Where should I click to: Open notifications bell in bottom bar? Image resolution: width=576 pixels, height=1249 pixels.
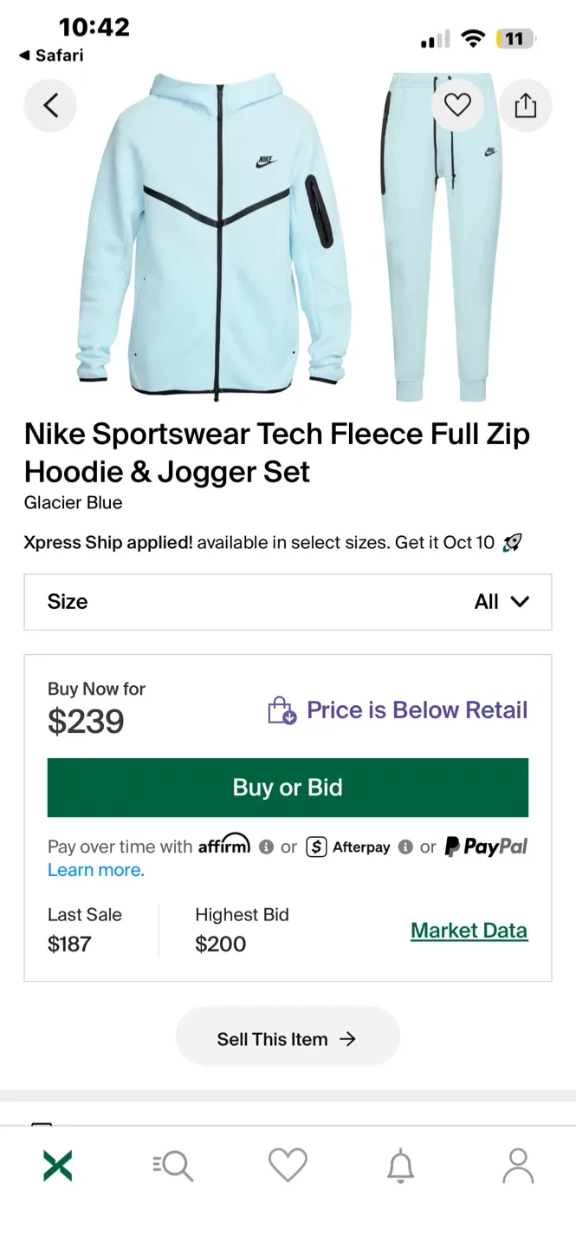pos(399,1166)
